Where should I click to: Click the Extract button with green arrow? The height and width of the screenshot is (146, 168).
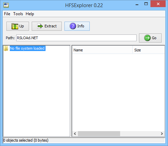tap(47, 26)
